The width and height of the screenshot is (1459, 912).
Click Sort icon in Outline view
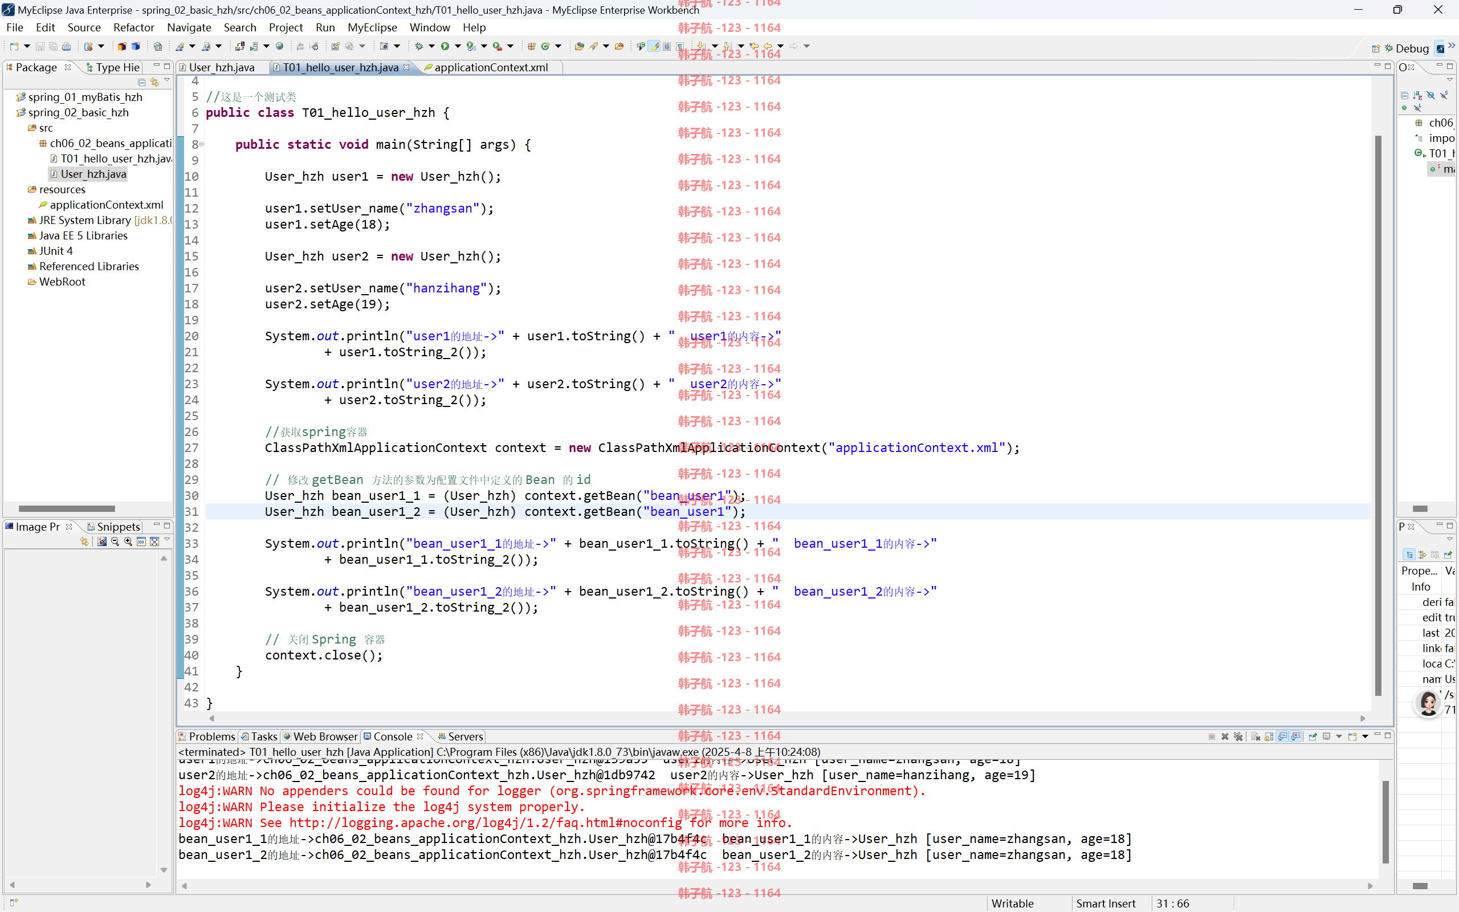coord(1417,95)
